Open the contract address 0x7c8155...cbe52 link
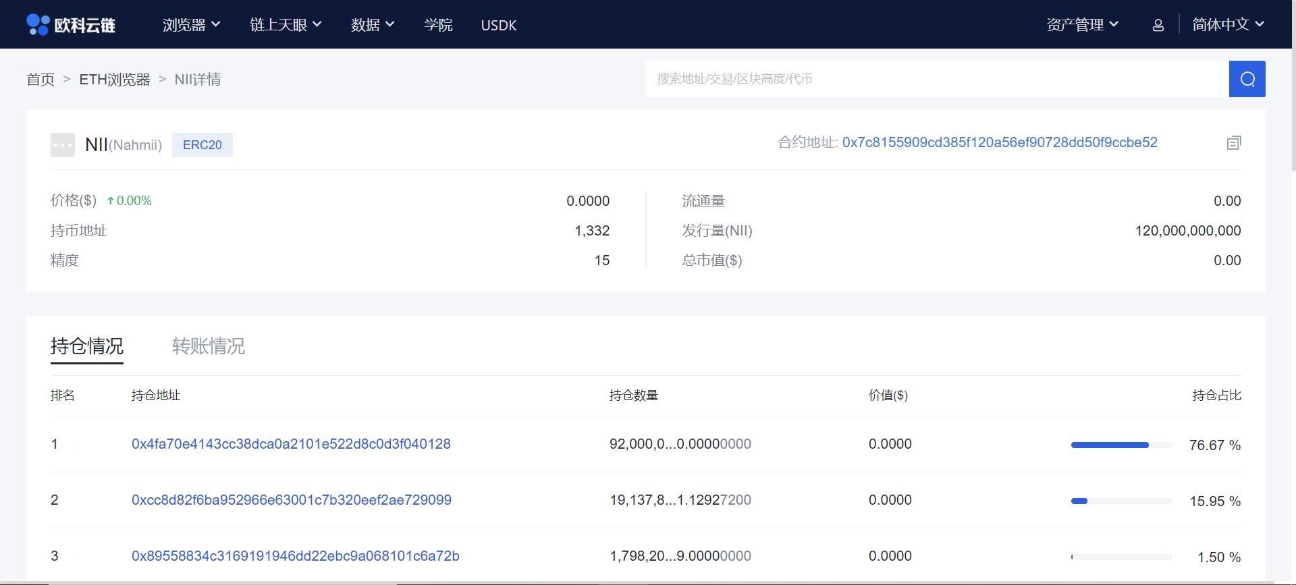 (1000, 142)
